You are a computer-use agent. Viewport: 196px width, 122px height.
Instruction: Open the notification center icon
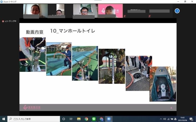(x=191, y=119)
